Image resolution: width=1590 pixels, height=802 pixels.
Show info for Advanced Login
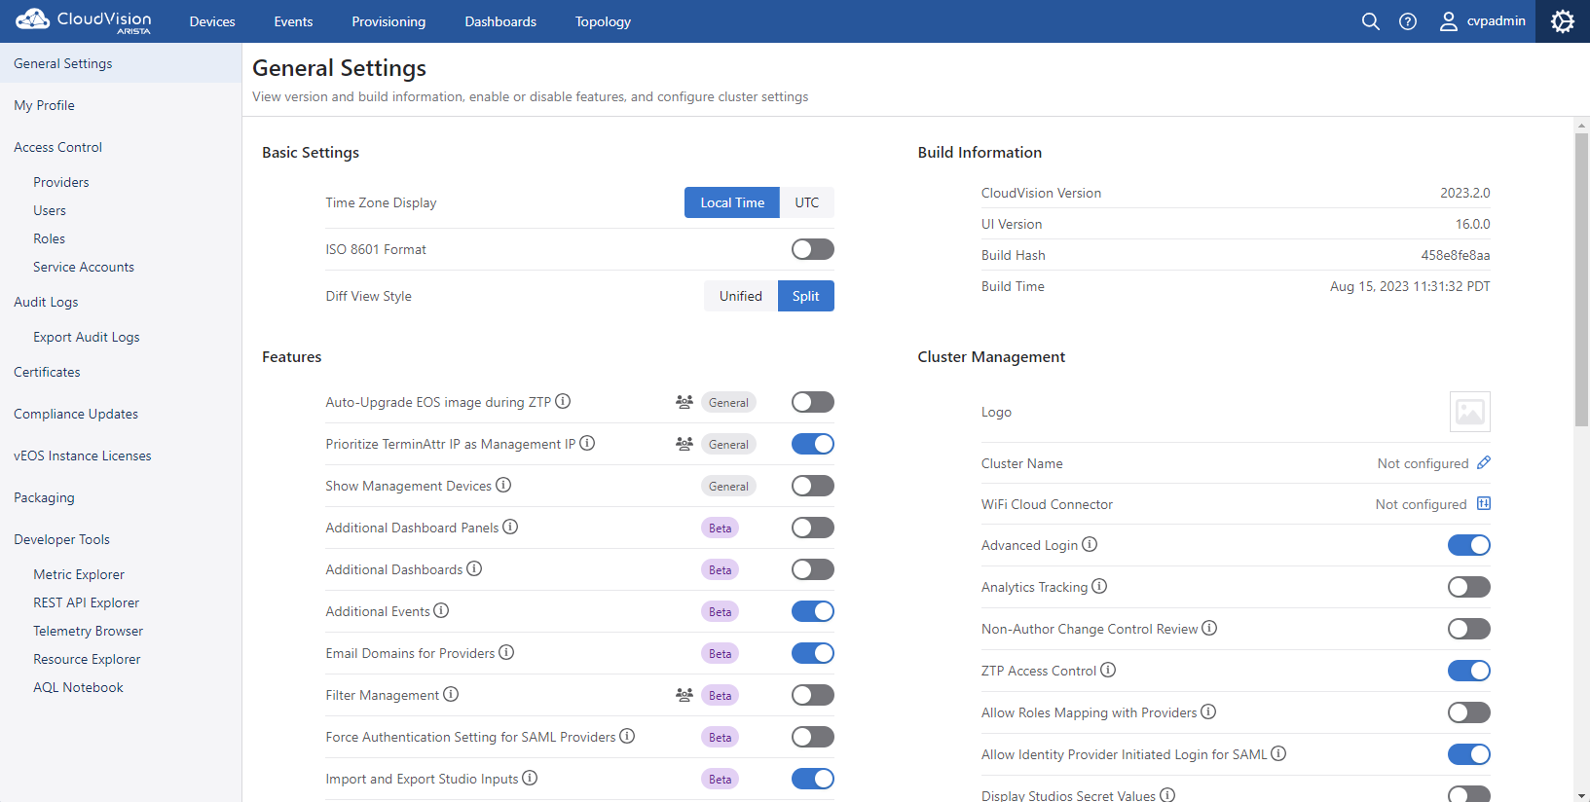point(1090,544)
